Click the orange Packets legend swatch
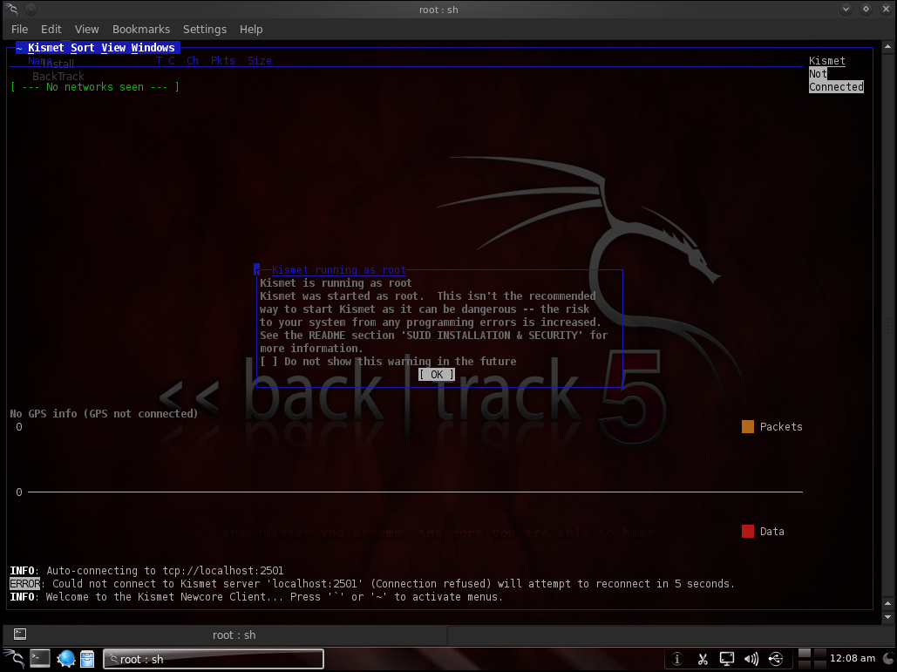The height and width of the screenshot is (672, 897). pyautogui.click(x=748, y=427)
